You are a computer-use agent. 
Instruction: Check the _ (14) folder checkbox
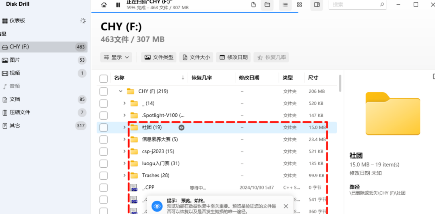click(x=104, y=104)
